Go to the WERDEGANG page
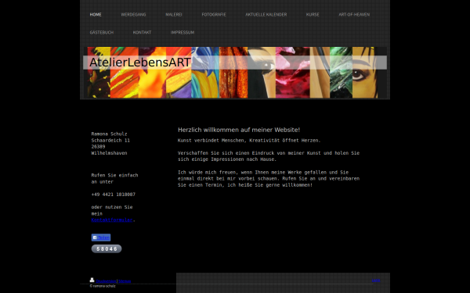This screenshot has height=293, width=470. (x=133, y=14)
